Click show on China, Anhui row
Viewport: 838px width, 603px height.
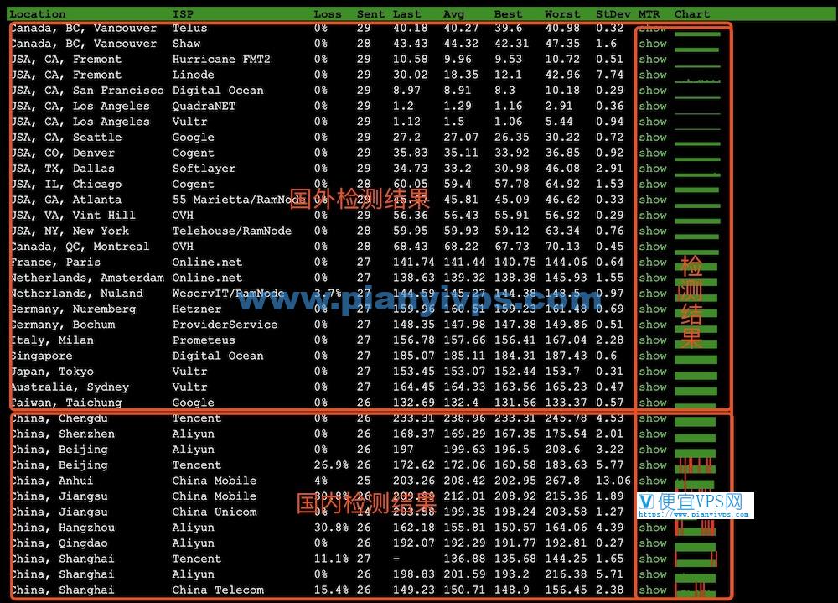(653, 481)
